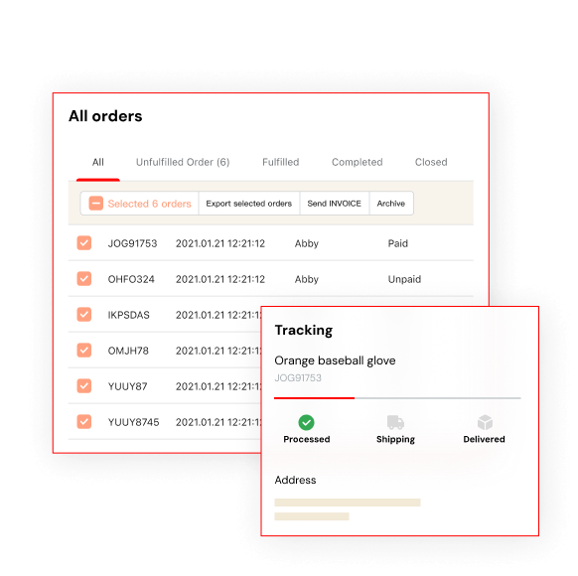Click the tracking progress bar
The width and height of the screenshot is (578, 576).
(397, 398)
